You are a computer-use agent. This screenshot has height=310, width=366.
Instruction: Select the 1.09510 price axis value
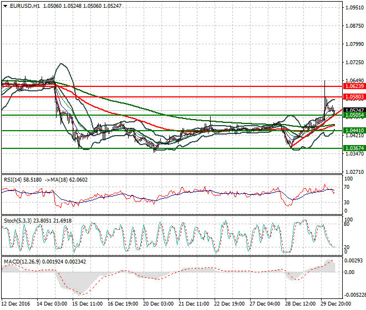(354, 8)
